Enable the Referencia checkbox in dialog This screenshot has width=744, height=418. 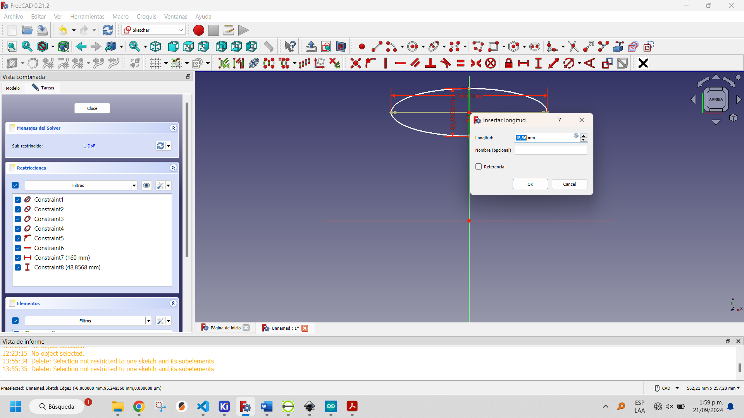pos(479,166)
